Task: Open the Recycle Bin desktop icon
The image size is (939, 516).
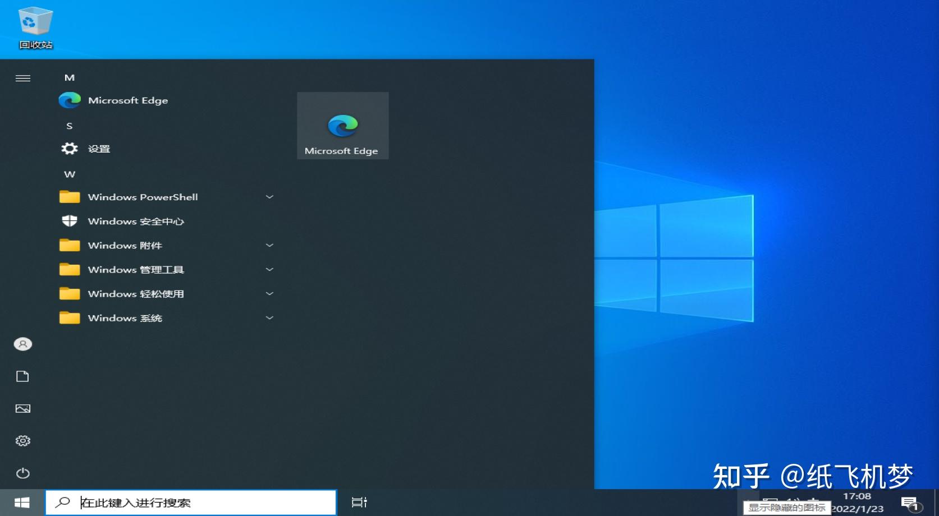Action: (35, 27)
